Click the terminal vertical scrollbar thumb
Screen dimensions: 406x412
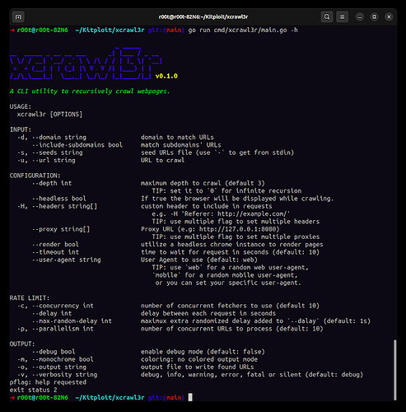click(395, 370)
